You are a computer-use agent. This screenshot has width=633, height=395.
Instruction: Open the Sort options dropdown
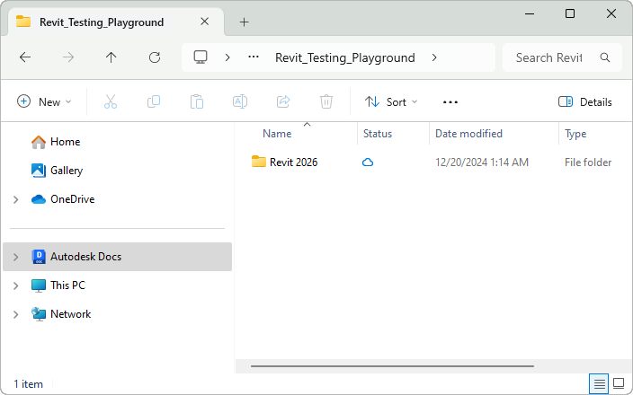[391, 101]
